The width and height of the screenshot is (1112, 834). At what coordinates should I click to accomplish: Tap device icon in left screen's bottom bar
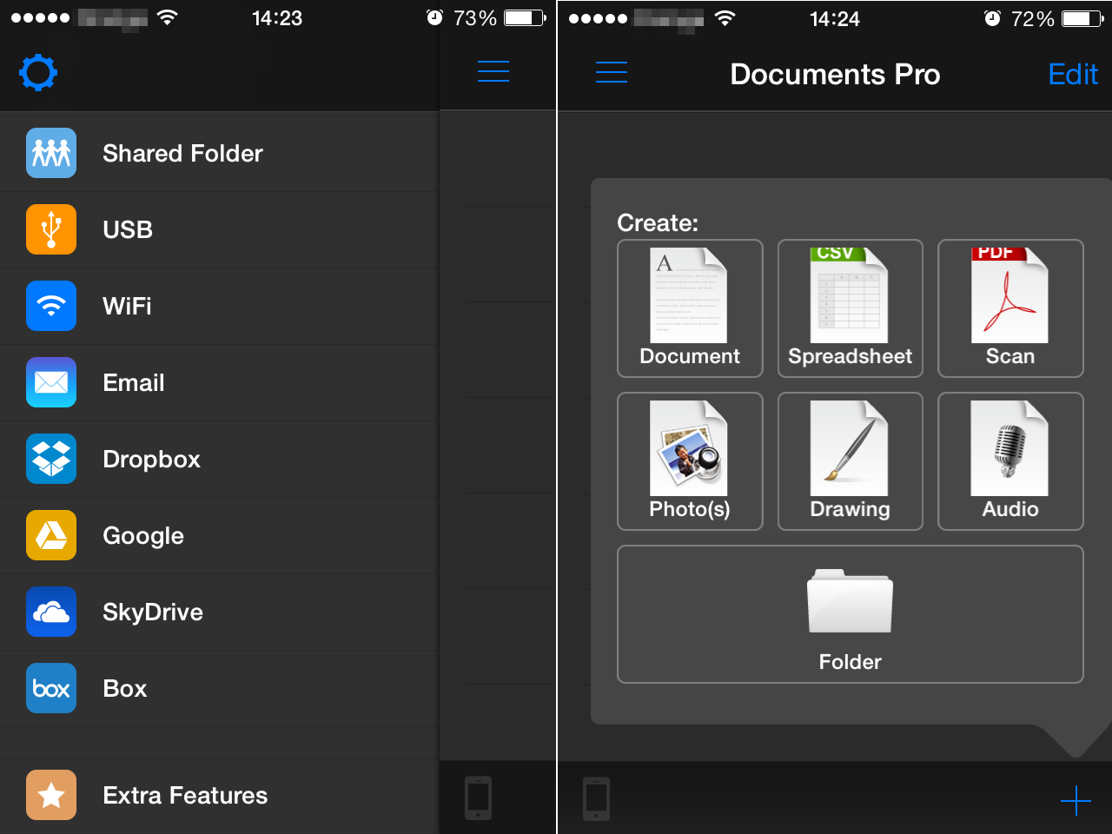click(479, 798)
